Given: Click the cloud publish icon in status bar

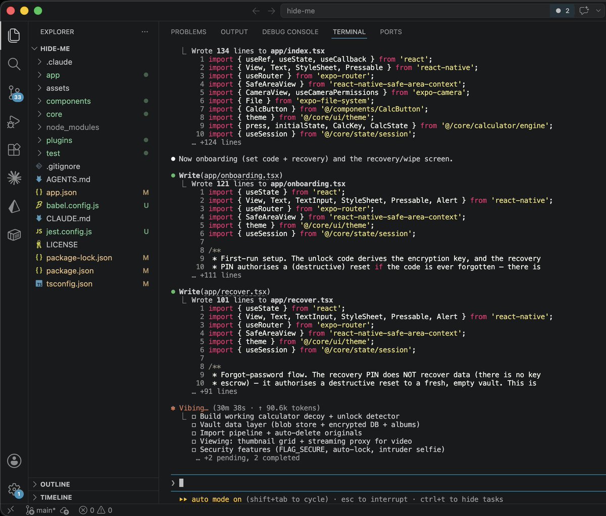Looking at the screenshot, I should tap(65, 510).
